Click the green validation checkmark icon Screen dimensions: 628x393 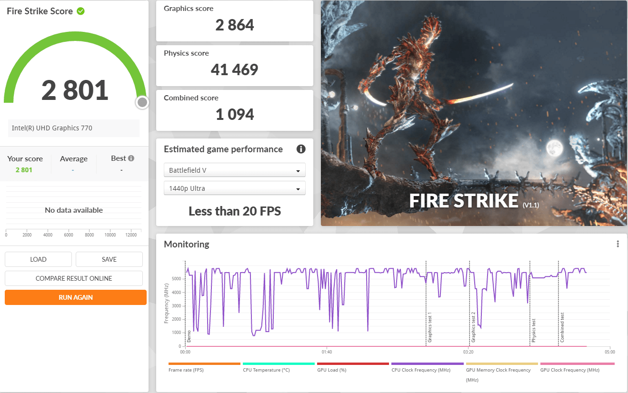click(x=80, y=11)
